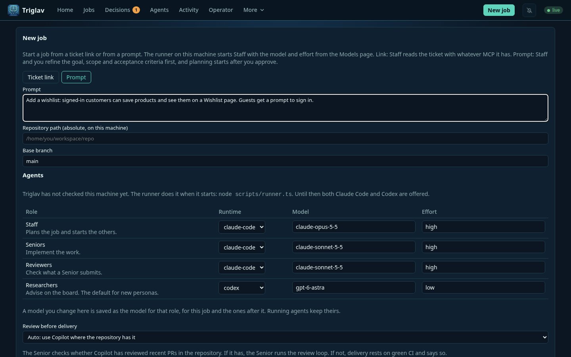571x357 pixels.
Task: Open the Staff runtime dropdown
Action: [242, 227]
